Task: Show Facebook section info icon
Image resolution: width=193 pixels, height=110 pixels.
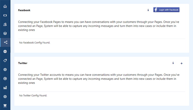Action: coord(148,10)
